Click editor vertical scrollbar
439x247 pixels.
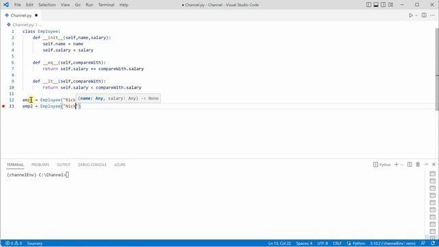click(437, 69)
